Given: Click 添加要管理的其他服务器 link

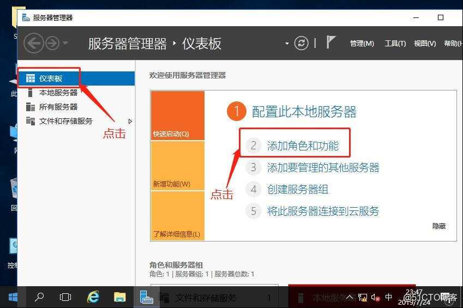Looking at the screenshot, I should tap(323, 167).
